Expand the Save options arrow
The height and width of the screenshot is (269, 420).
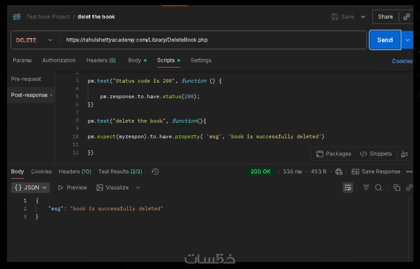(363, 17)
